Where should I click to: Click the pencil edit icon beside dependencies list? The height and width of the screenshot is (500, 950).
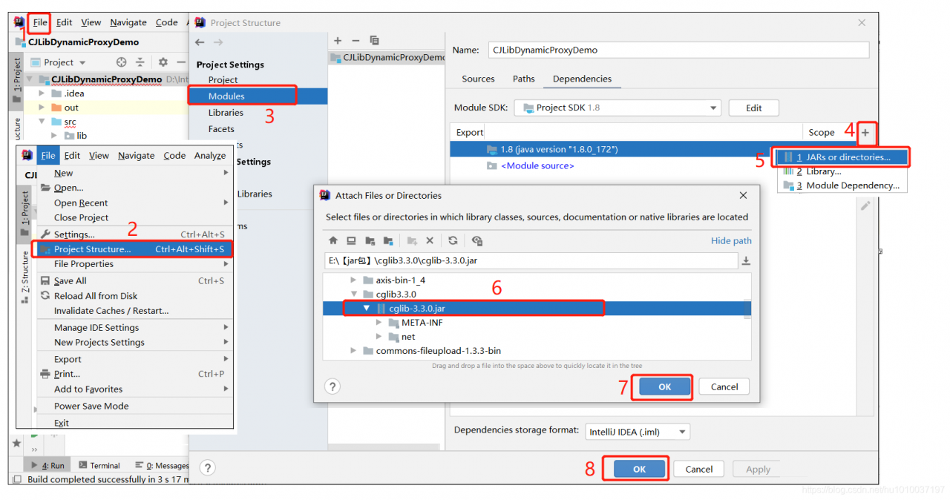point(865,206)
